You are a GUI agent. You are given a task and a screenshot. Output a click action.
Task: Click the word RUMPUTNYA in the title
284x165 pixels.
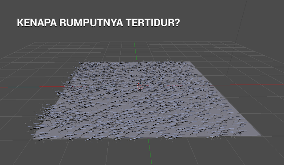(x=91, y=23)
